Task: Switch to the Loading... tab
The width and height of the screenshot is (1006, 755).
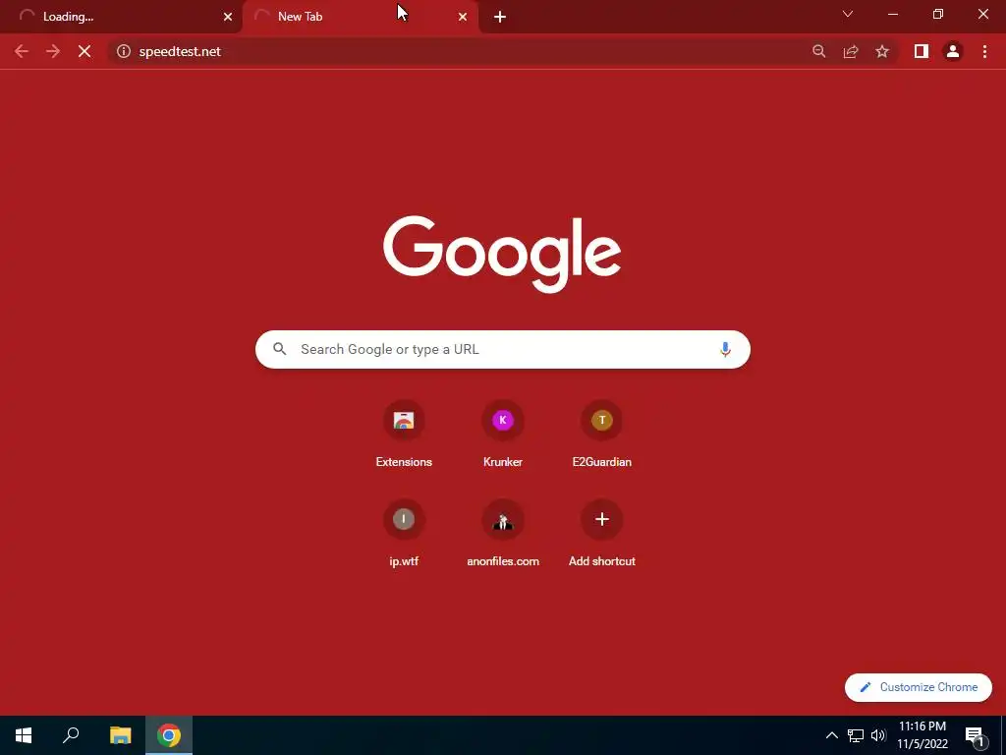Action: pos(121,17)
